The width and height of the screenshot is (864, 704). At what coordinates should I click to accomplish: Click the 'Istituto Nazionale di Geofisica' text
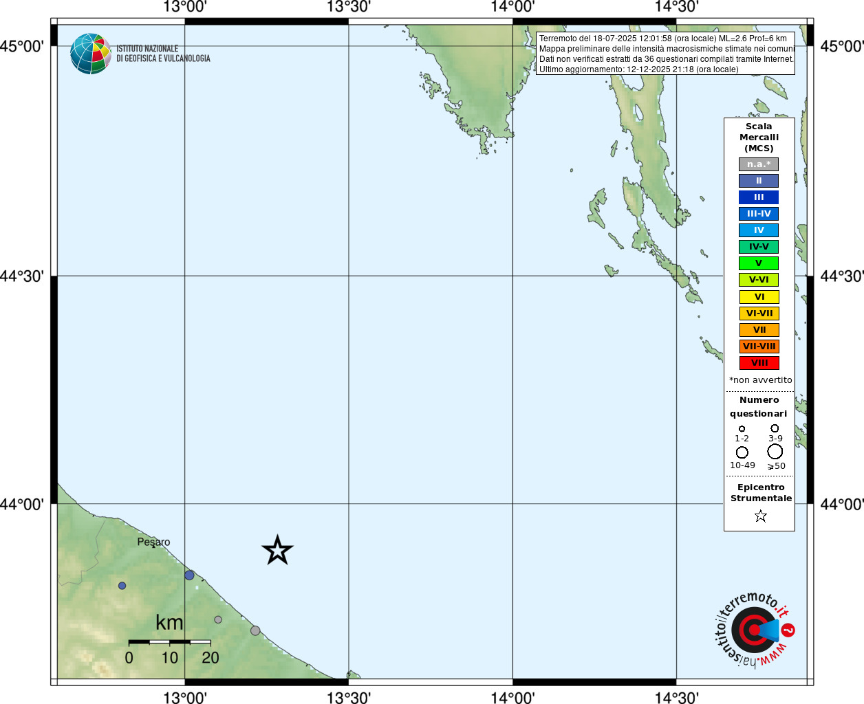click(163, 54)
